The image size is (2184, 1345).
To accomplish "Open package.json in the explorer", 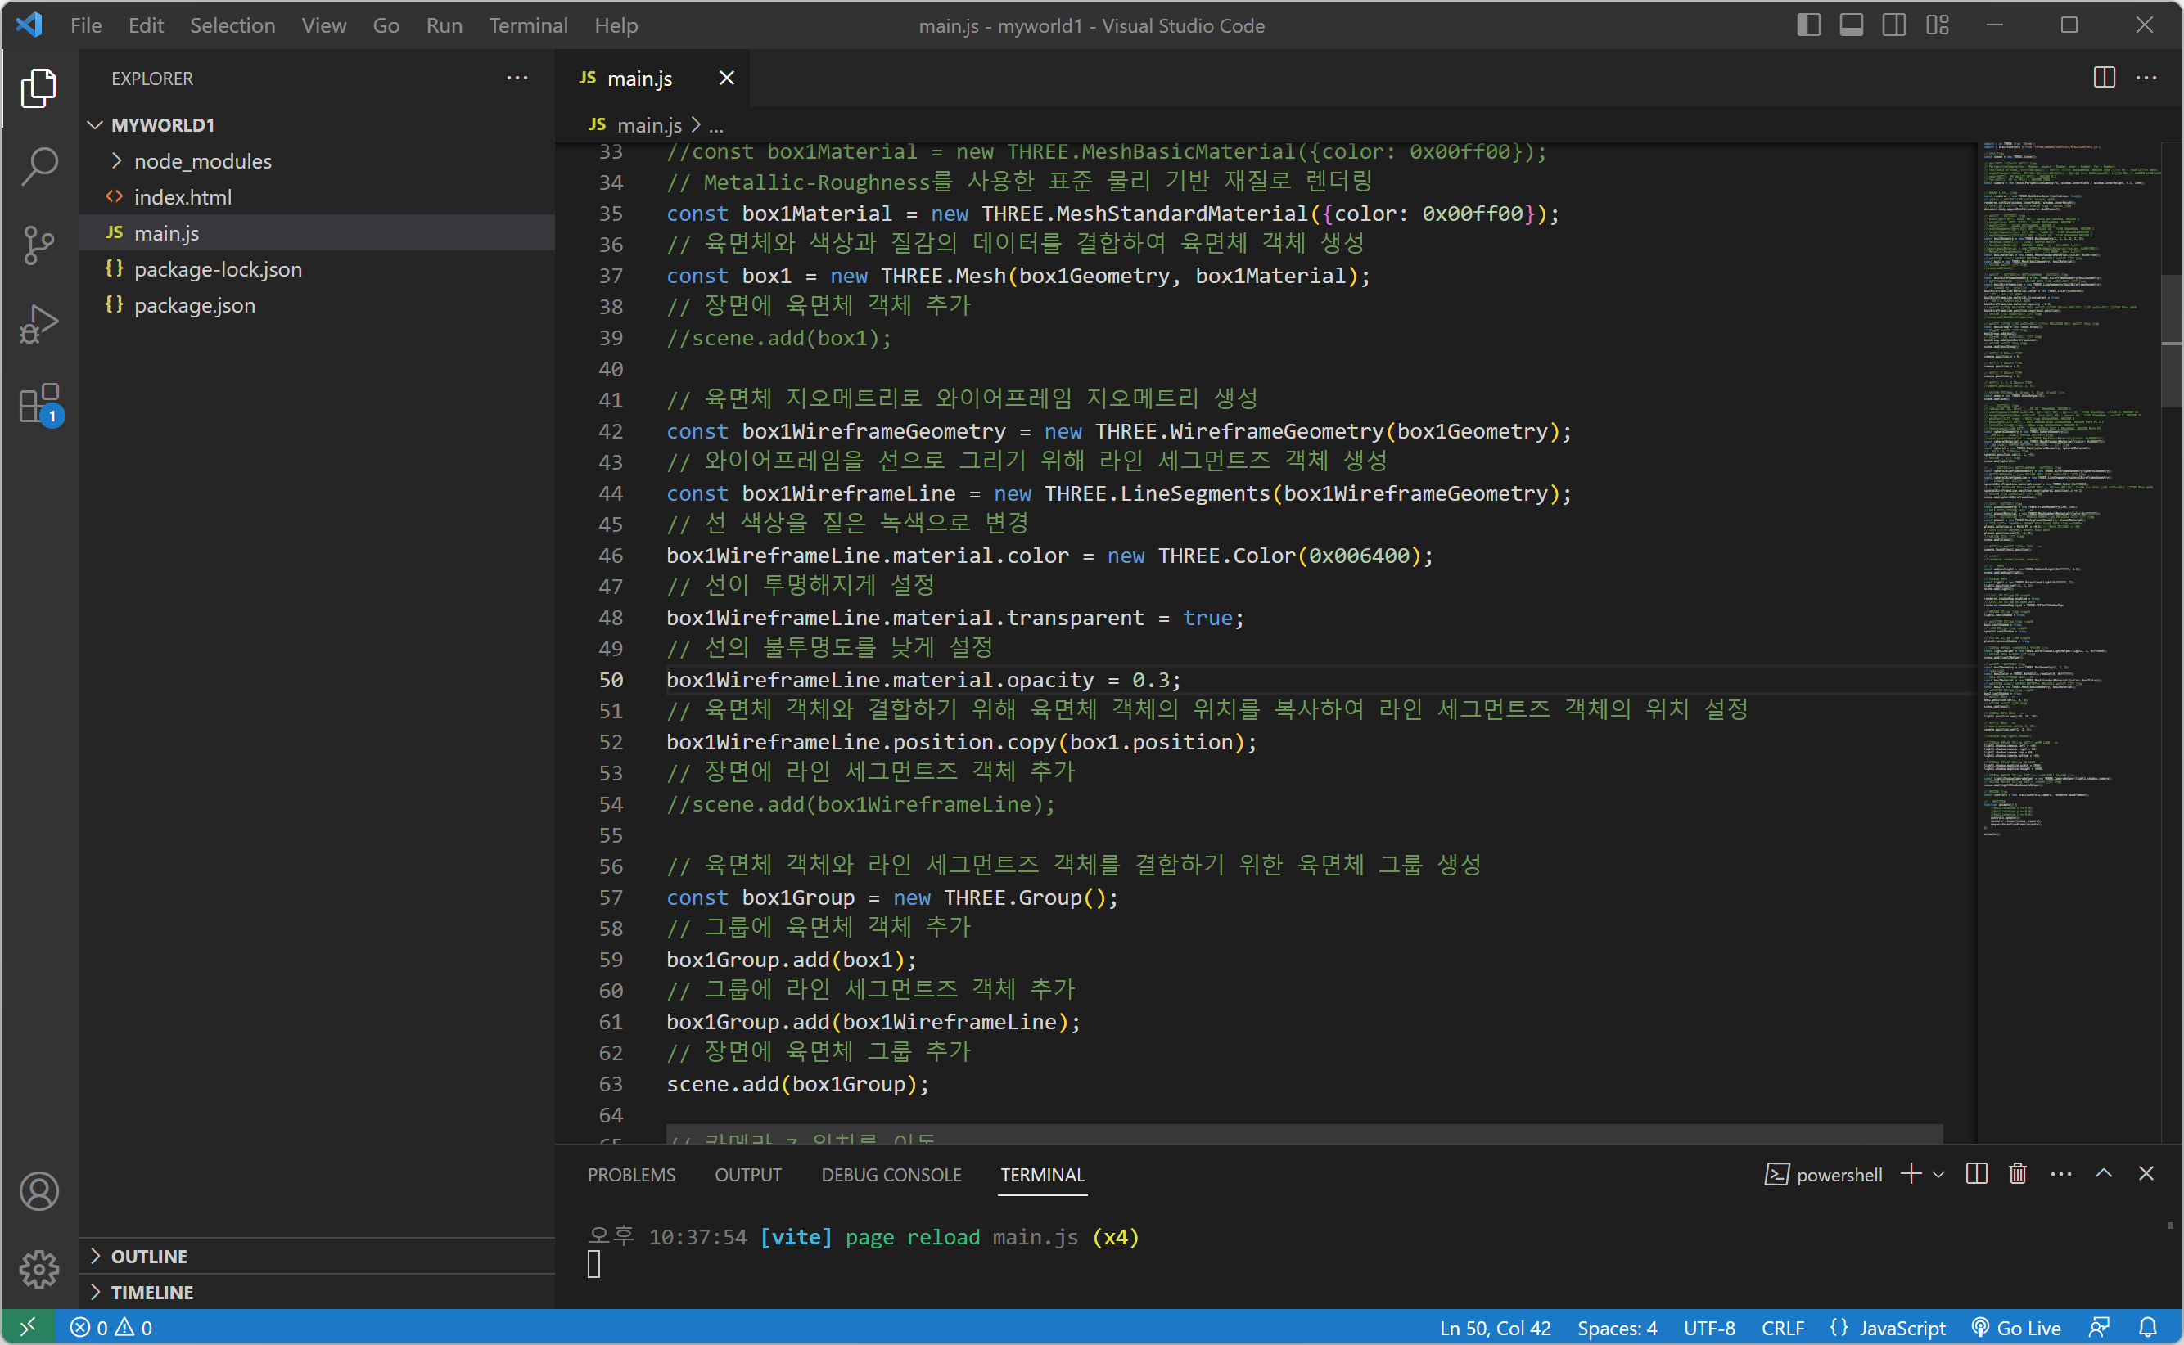I will pos(194,305).
